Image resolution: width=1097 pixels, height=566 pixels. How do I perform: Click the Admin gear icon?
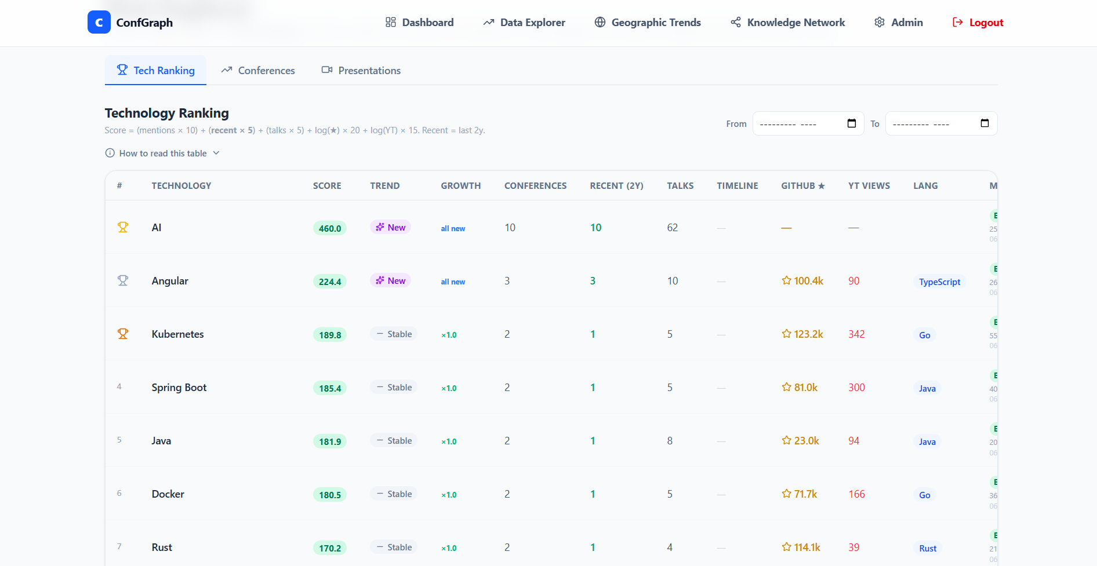click(880, 23)
